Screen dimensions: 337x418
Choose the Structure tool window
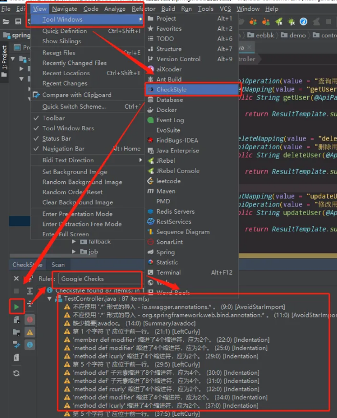pos(192,49)
